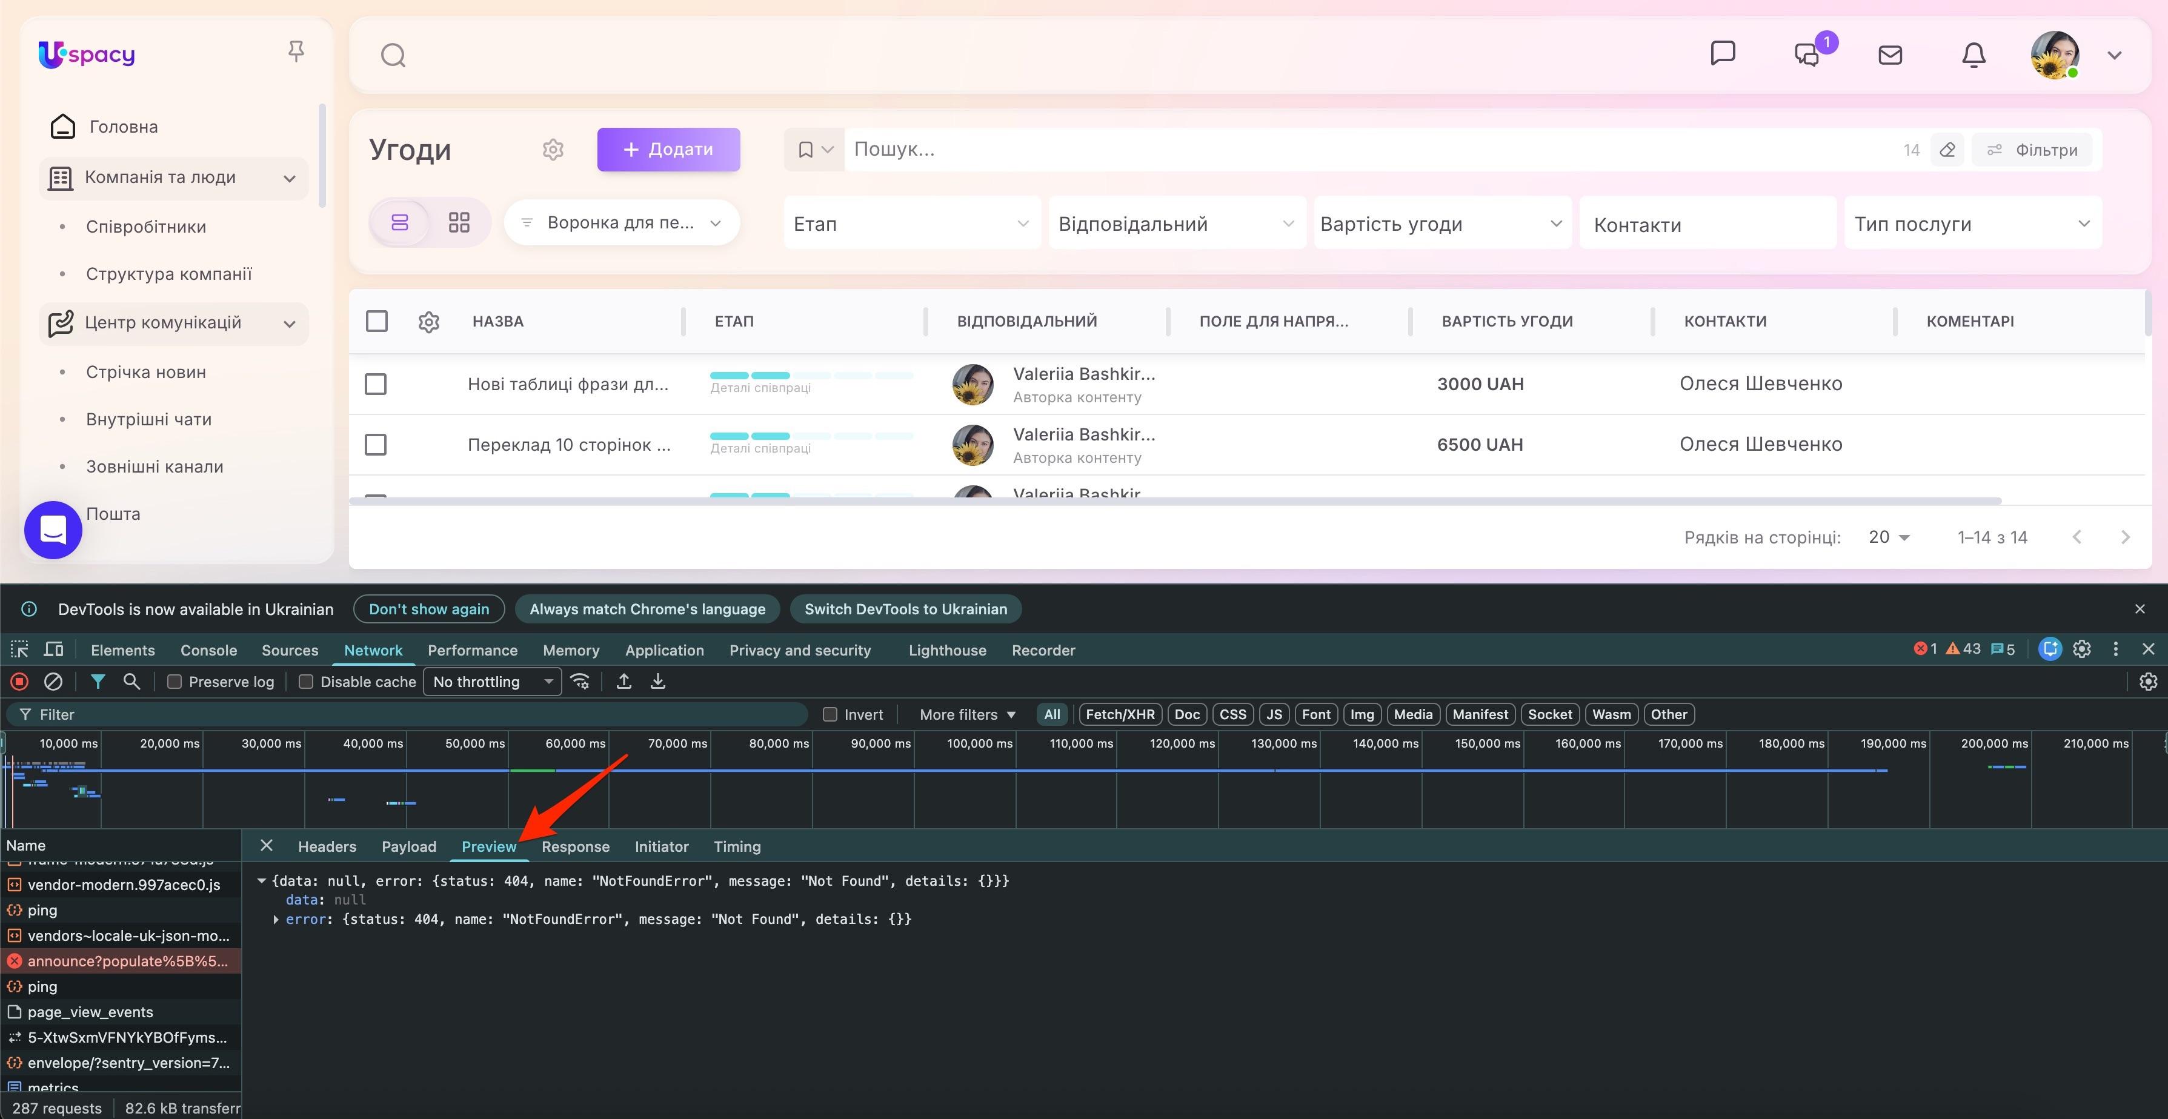
Task: Expand the error object in Preview
Action: point(276,920)
